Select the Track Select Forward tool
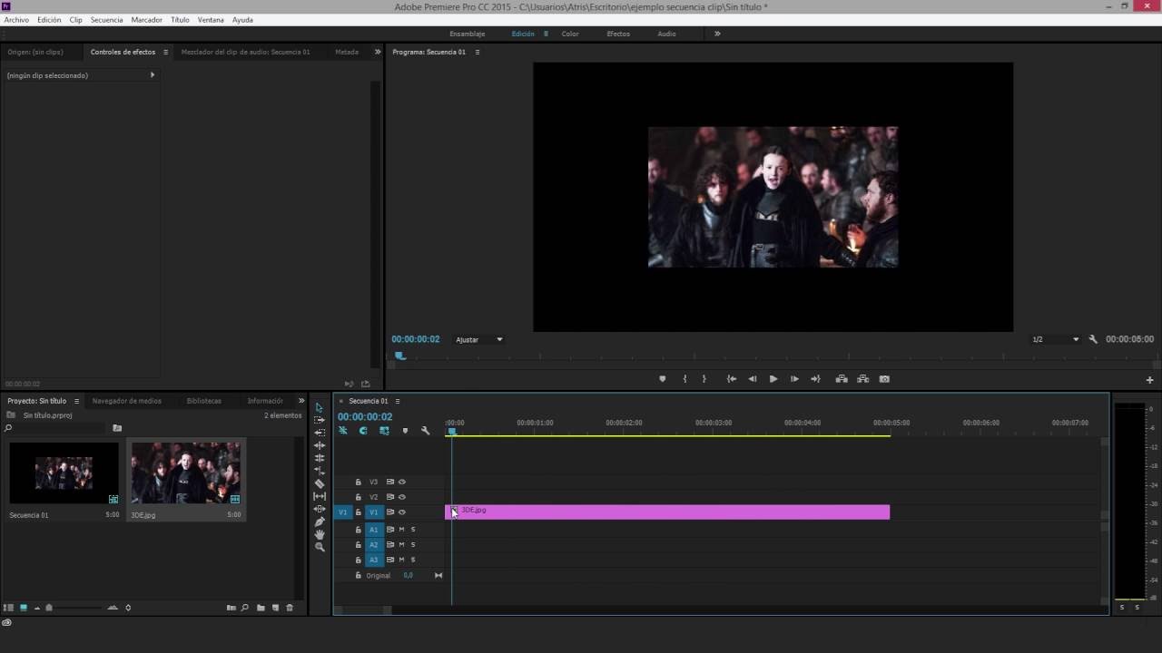Viewport: 1162px width, 653px height. coord(319,420)
